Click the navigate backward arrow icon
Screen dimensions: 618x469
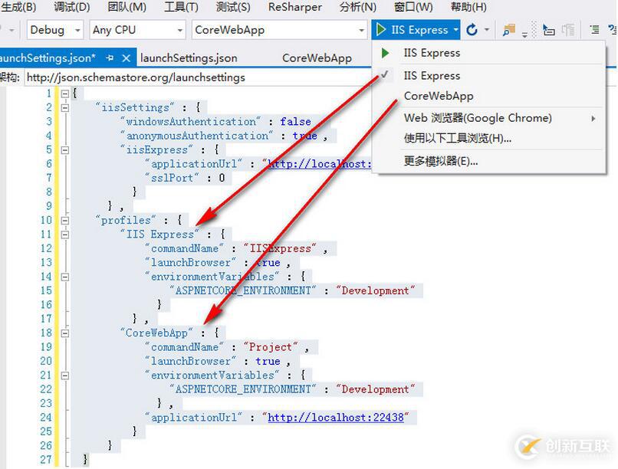(x=4, y=31)
